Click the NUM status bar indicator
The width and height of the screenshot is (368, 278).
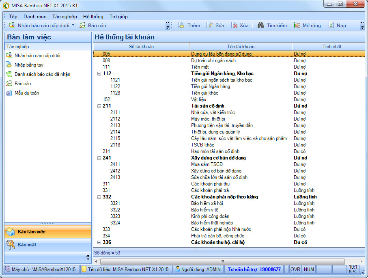pos(309,269)
